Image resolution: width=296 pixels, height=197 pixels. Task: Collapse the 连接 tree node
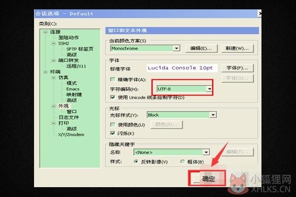coord(45,32)
